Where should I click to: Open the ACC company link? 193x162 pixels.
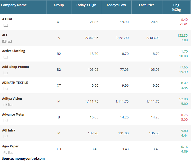point(5,35)
